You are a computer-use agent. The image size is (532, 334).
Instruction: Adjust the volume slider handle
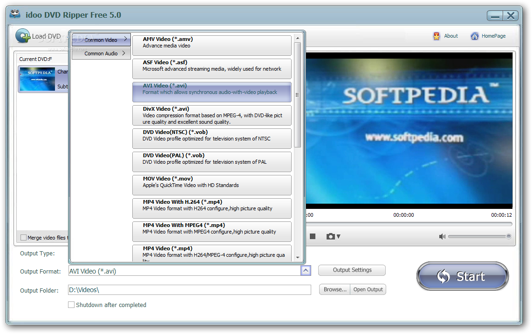[x=508, y=236]
